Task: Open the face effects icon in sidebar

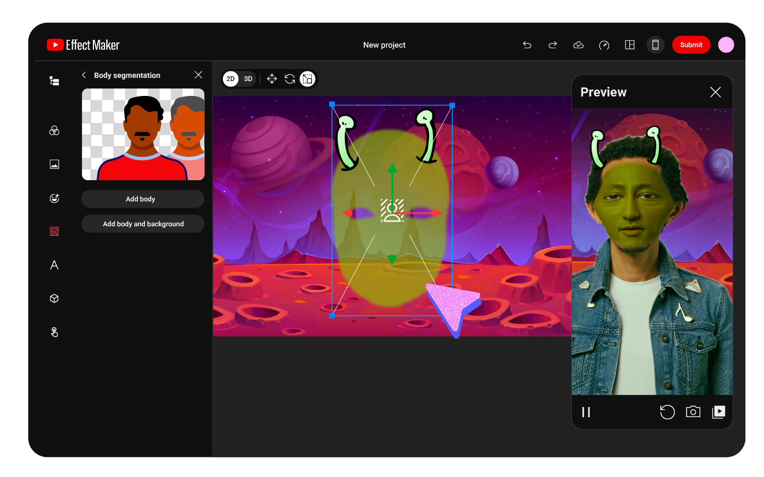Action: 54,198
